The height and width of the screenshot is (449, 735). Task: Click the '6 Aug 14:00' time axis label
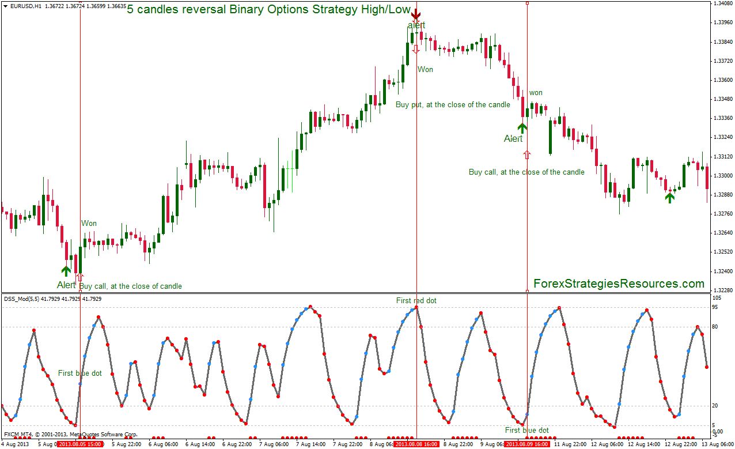click(x=201, y=444)
